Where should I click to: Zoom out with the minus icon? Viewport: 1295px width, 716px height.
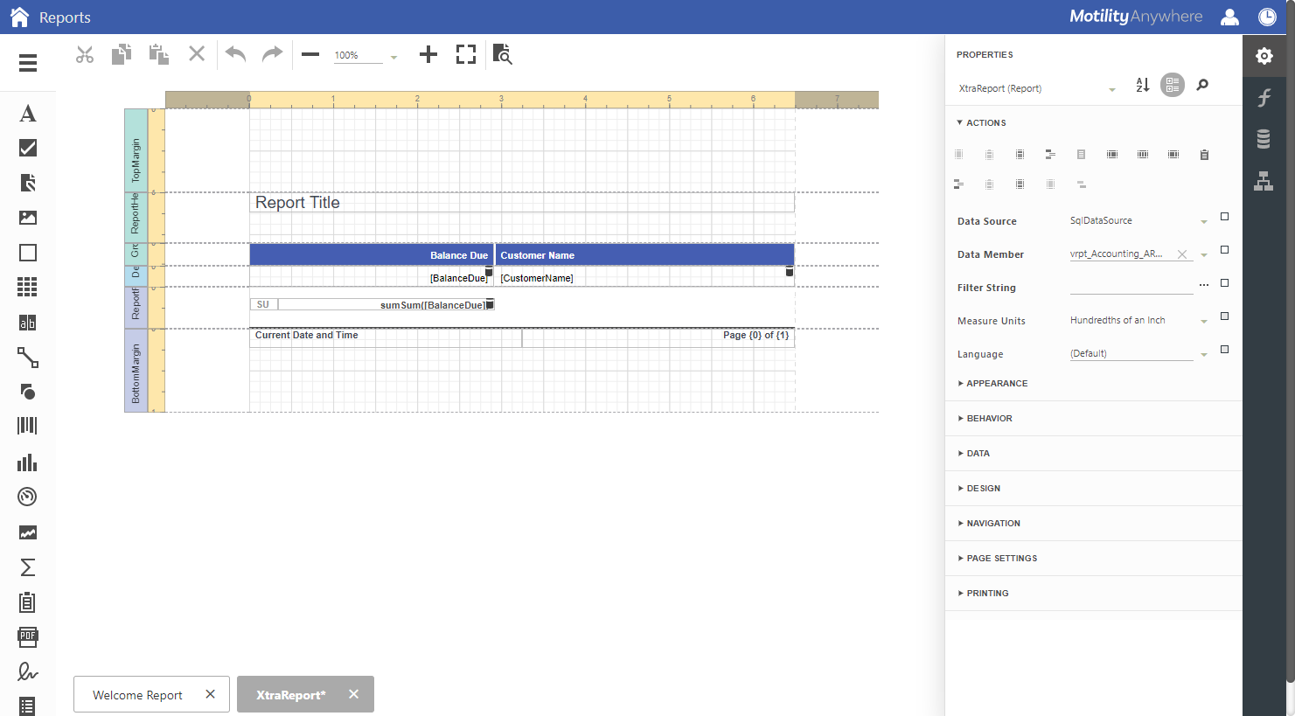(310, 54)
